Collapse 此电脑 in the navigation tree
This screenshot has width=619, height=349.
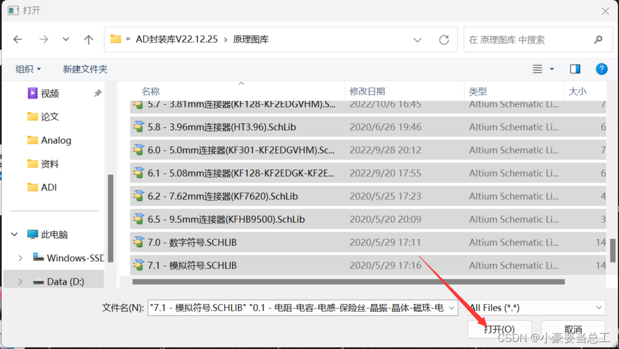[14, 234]
